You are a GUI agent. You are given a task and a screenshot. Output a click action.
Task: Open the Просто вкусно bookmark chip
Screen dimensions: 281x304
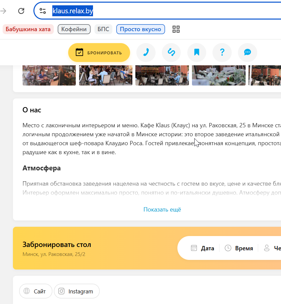click(x=140, y=29)
